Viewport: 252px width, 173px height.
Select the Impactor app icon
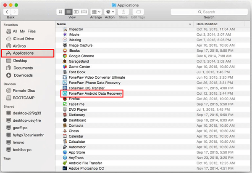pos(65,29)
